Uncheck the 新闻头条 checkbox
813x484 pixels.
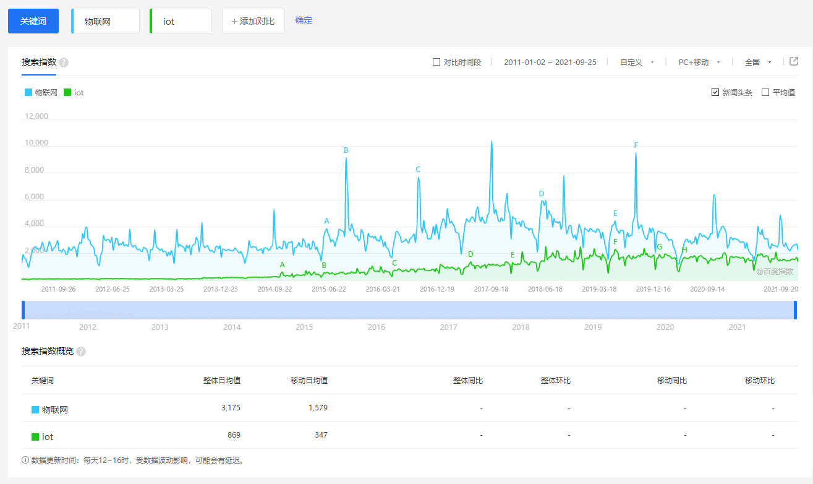click(x=715, y=92)
